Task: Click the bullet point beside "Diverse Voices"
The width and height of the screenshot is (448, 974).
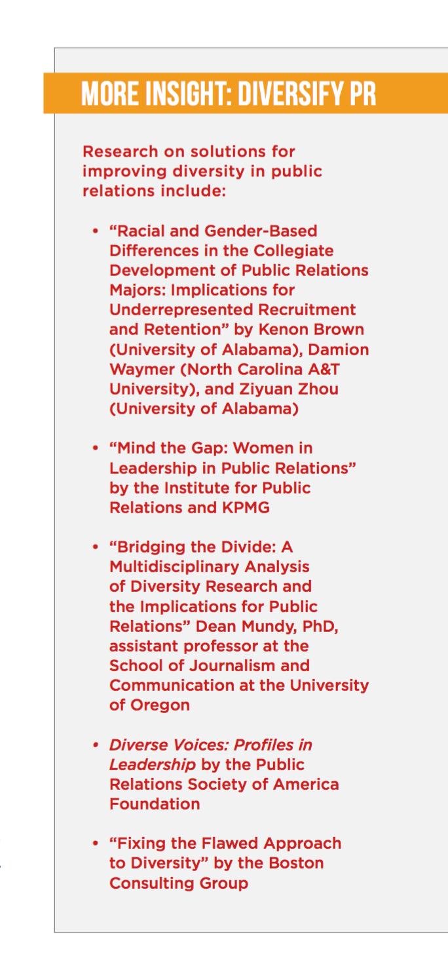Action: point(96,745)
